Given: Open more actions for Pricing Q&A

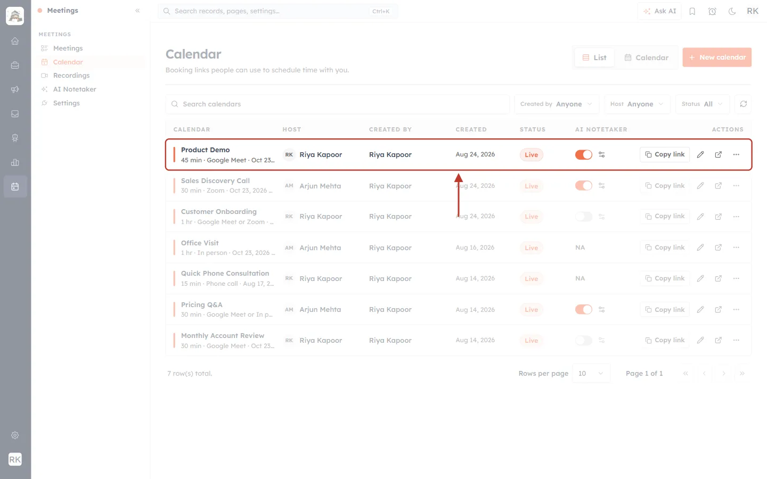Looking at the screenshot, I should tap(736, 309).
